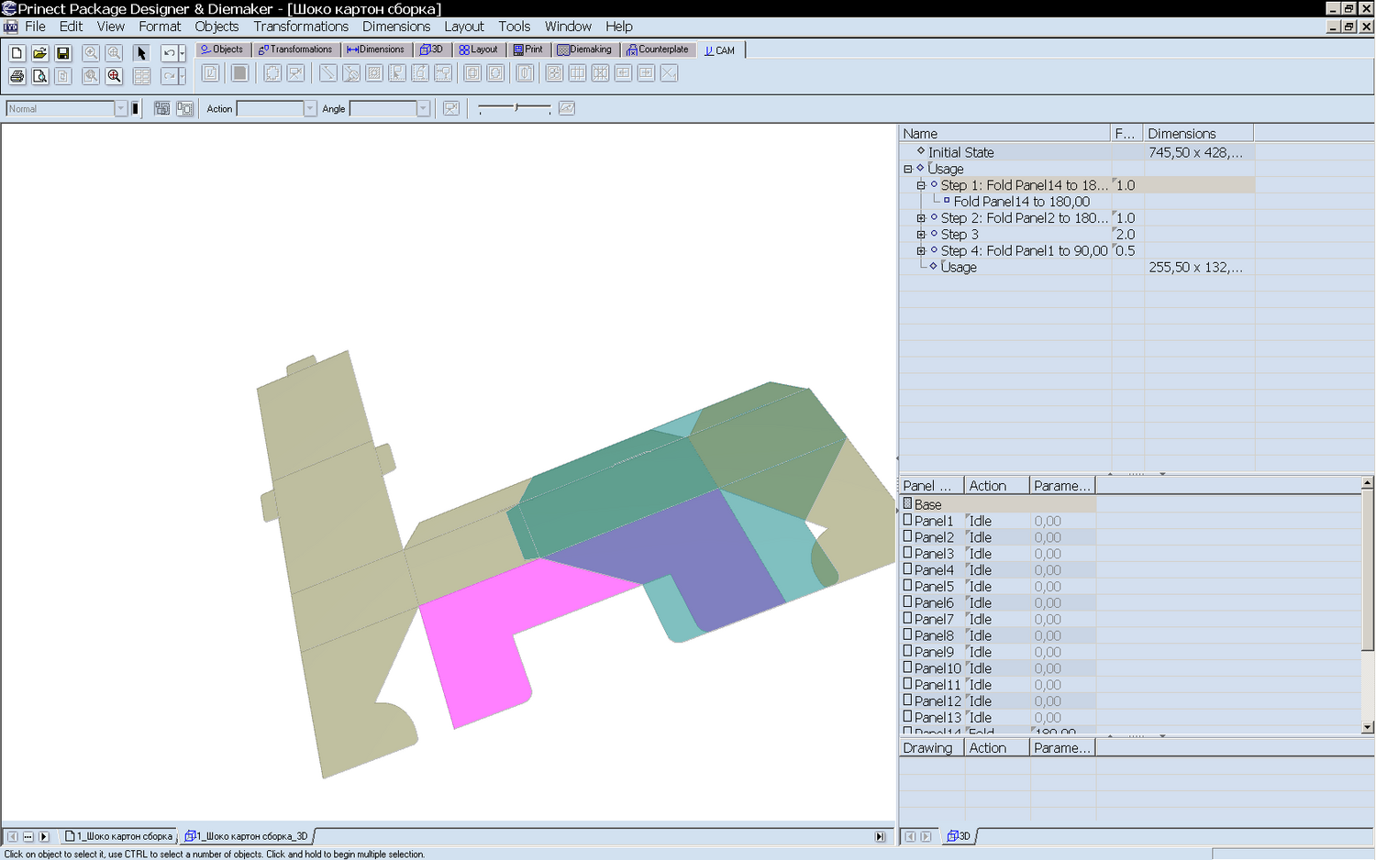Click the graph icon after the slider
Viewport: 1376px width, 860px height.
pos(567,108)
